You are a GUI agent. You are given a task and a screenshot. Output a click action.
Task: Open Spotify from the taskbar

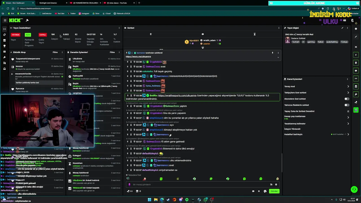[187, 200]
